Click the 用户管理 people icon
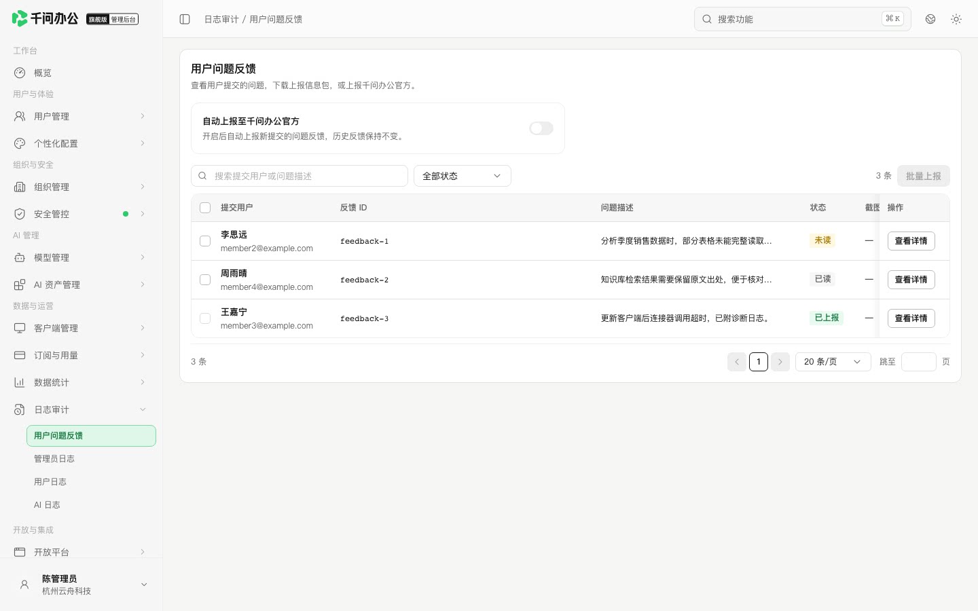 20,116
